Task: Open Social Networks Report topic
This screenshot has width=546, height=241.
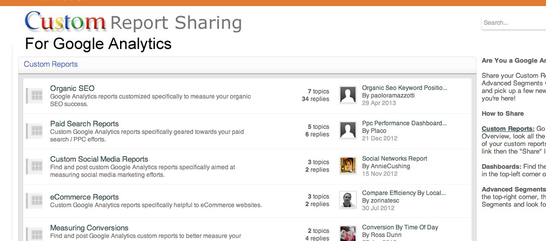Action: tap(395, 159)
